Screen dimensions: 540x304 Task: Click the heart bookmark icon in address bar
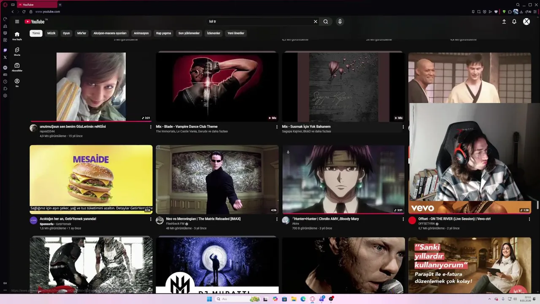coord(496,12)
